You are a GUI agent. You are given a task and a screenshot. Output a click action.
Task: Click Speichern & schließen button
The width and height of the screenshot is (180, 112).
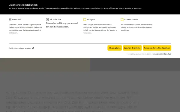tap(132, 48)
